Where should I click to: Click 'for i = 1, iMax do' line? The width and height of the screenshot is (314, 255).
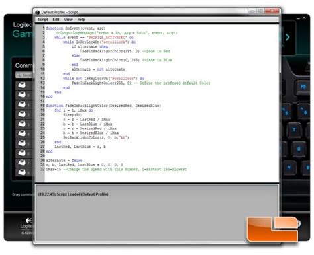point(74,110)
